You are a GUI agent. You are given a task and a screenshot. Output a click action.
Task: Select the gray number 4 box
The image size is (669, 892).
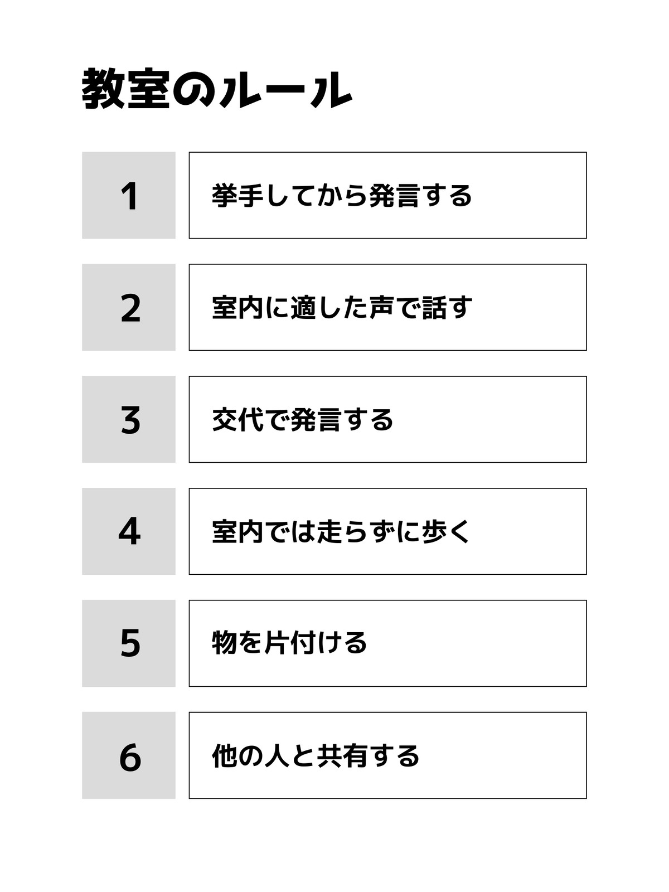point(129,531)
